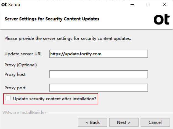Click the 'Setup' window title text
Viewport: 173px width, 129px height.
click(x=14, y=5)
